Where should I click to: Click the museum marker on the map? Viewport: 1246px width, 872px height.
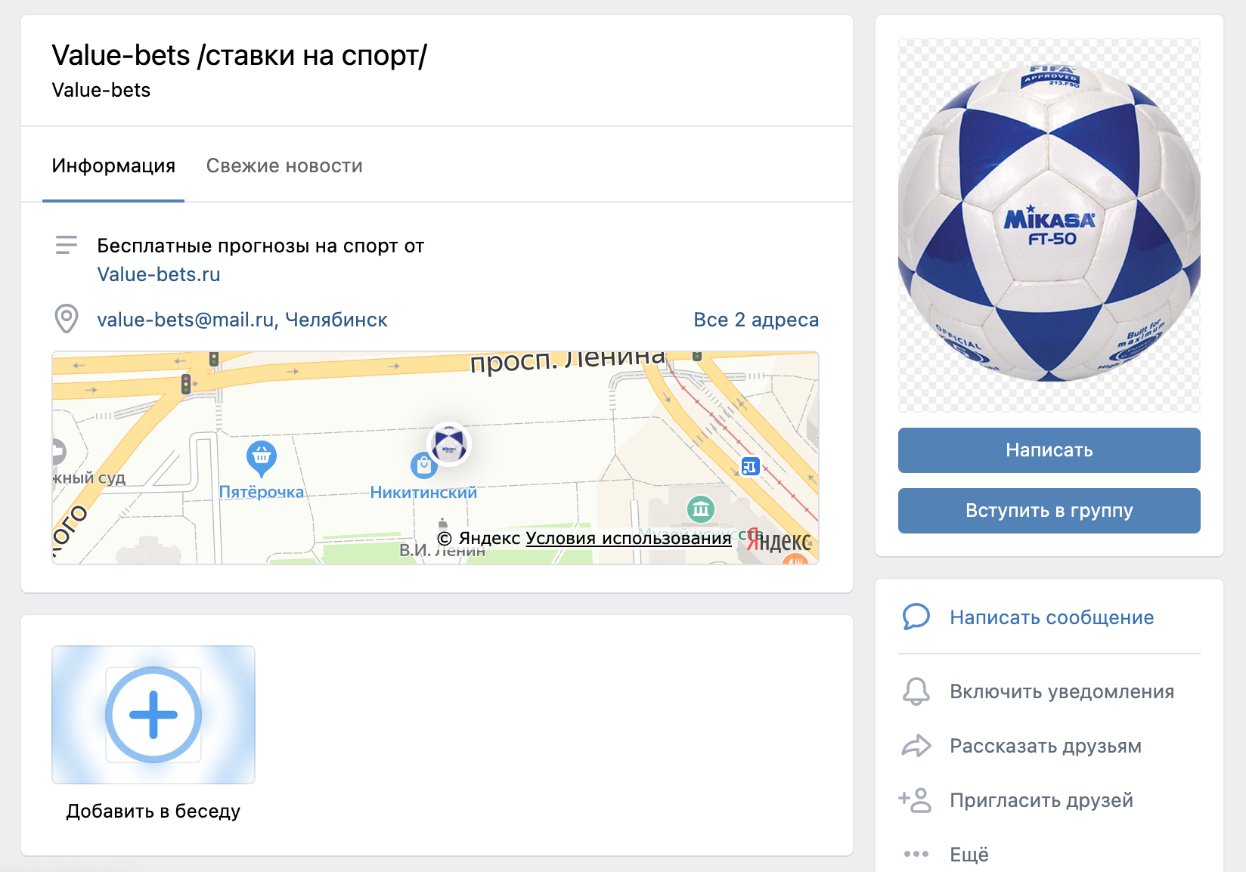[x=701, y=509]
